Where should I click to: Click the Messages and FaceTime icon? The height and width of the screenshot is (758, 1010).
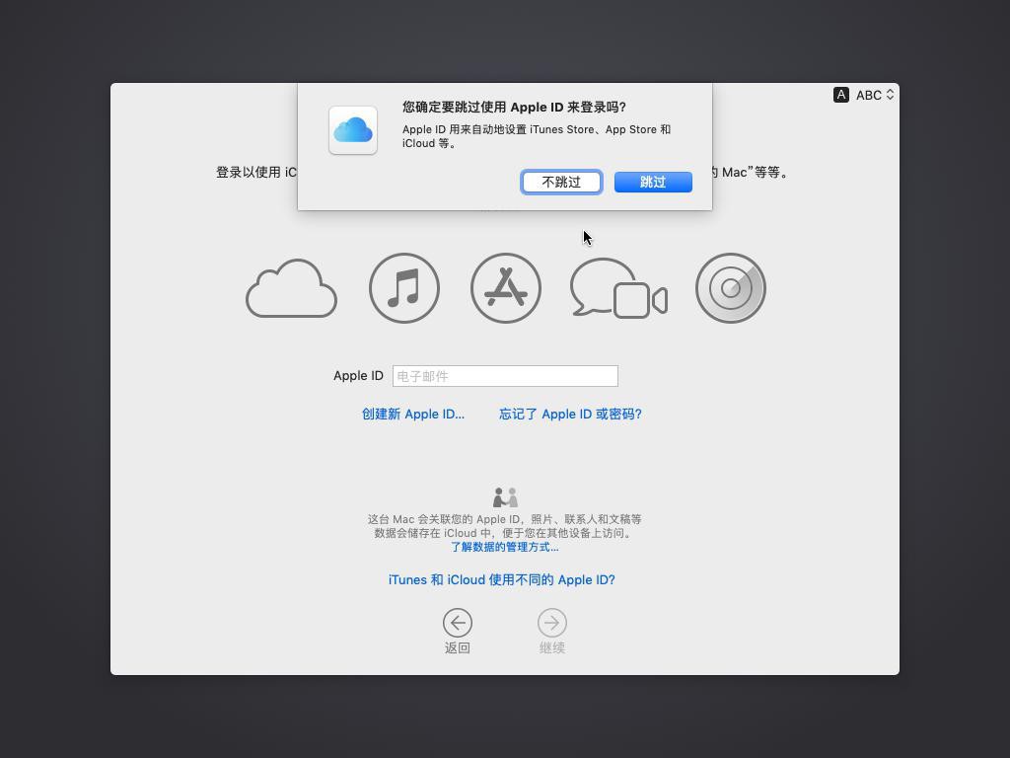point(618,288)
